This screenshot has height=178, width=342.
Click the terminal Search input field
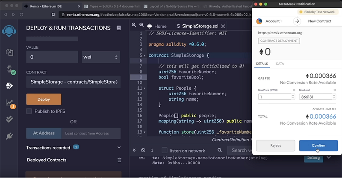[239, 150]
